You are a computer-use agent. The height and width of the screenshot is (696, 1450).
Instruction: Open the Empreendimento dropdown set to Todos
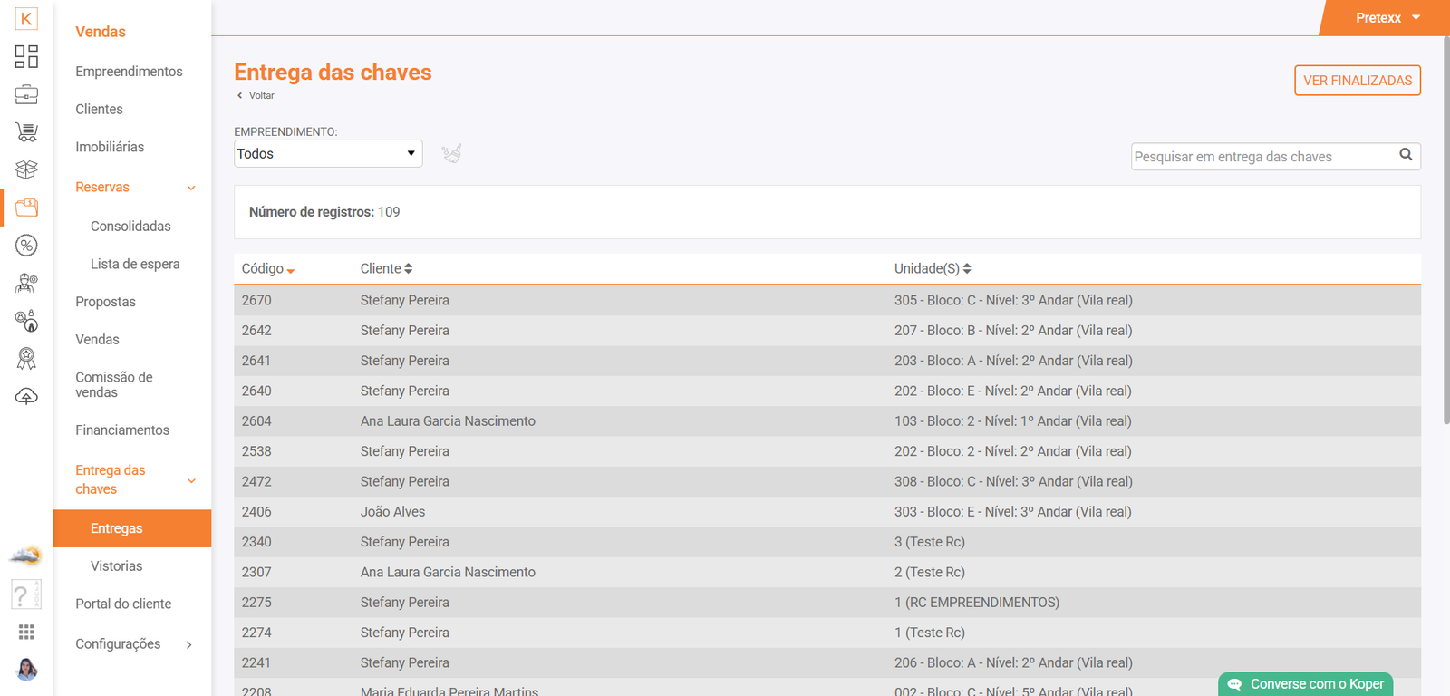pos(328,154)
